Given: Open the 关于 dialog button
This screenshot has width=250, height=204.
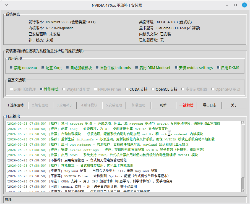Looking at the screenshot, I should click(234, 105).
